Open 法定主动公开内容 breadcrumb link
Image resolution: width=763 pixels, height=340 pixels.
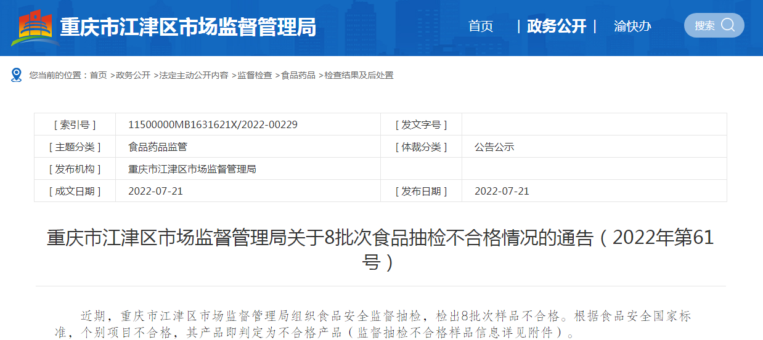click(x=194, y=75)
